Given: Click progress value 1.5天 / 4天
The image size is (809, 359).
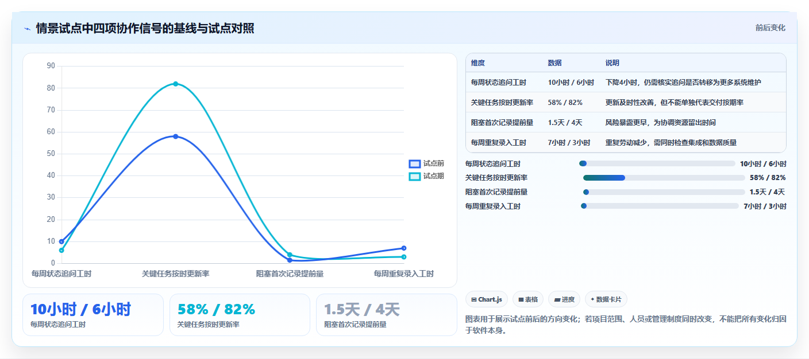Looking at the screenshot, I should point(767,192).
